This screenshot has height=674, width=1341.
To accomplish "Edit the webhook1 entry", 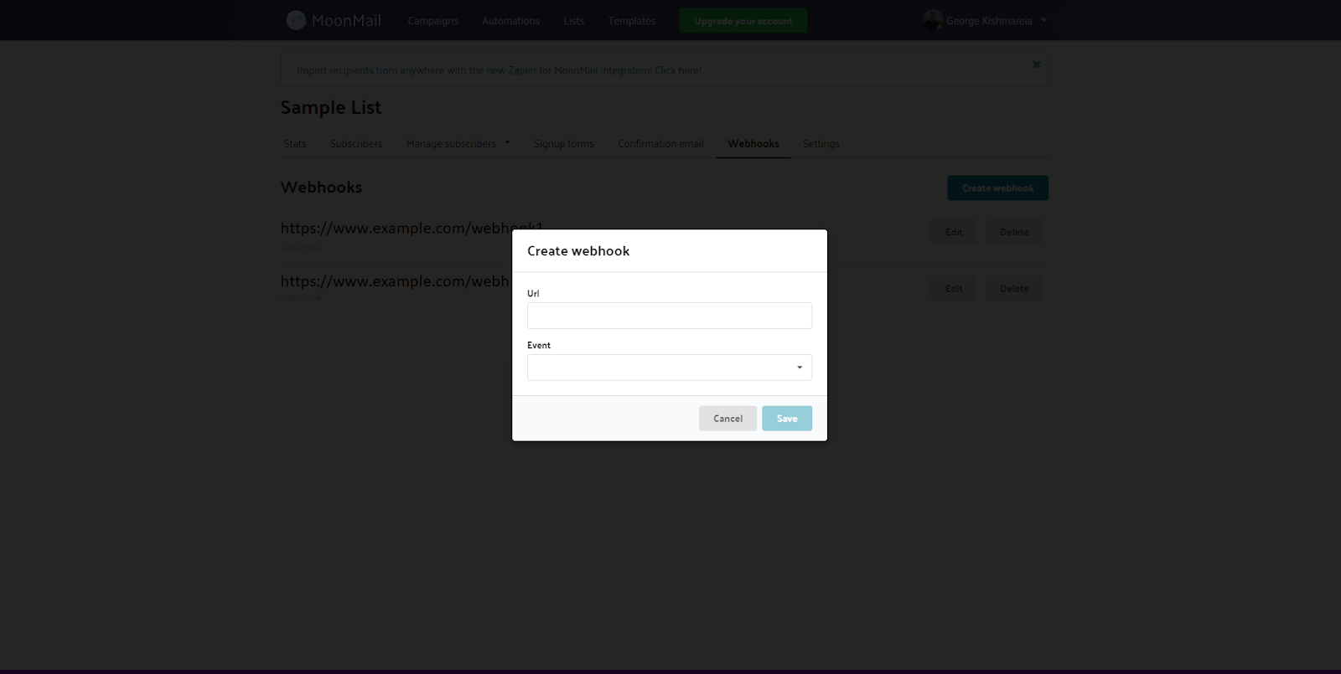I will [x=954, y=232].
